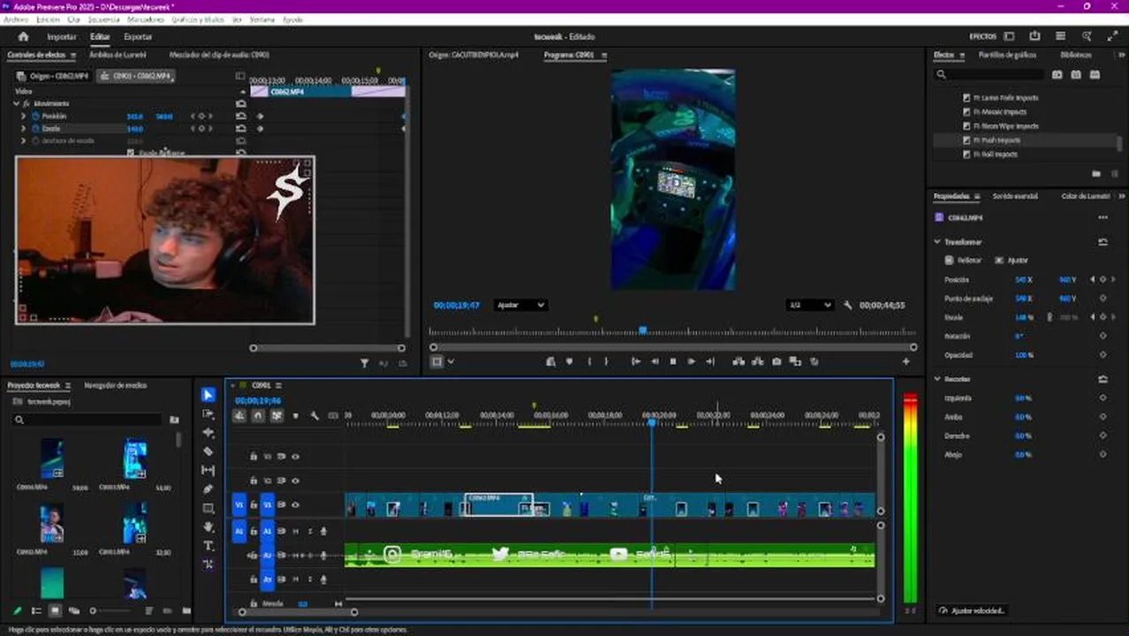The width and height of the screenshot is (1129, 636).
Task: Go to In point in Program monitor
Action: coord(635,361)
